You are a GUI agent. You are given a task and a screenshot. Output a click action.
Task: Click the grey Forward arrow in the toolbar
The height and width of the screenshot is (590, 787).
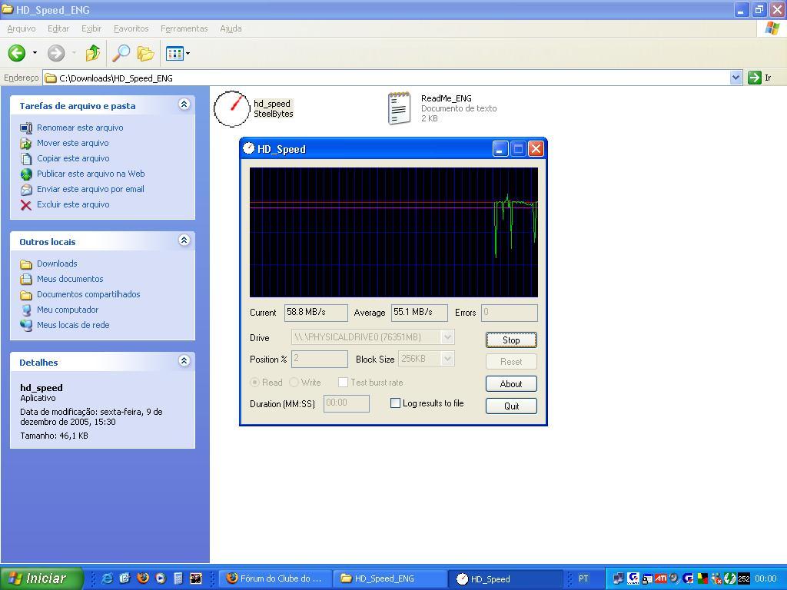pos(55,53)
